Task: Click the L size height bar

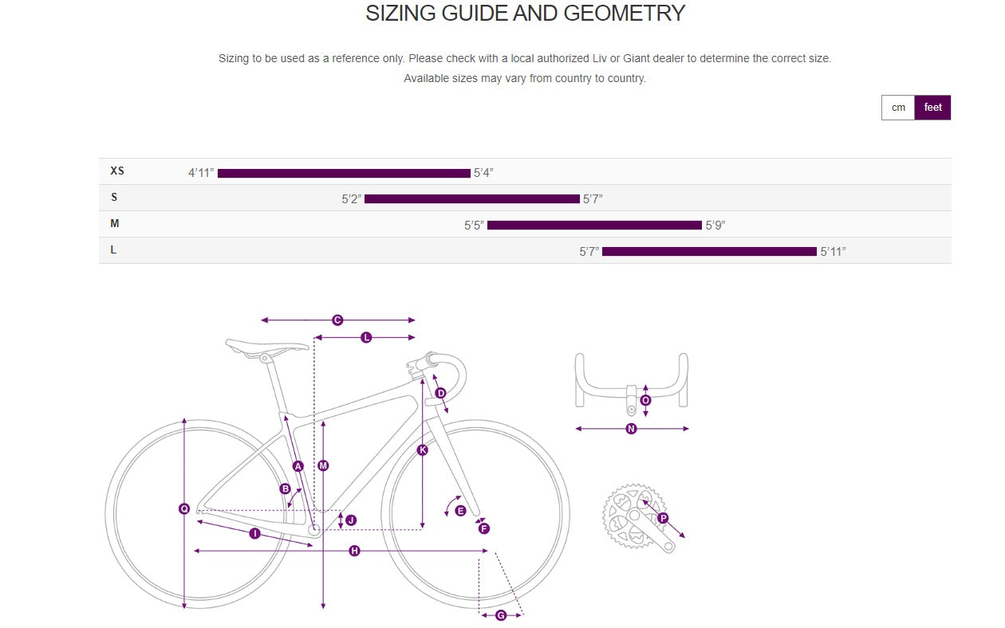Action: [x=709, y=251]
